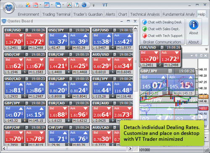Close the Quotes Board panel
The image size is (210, 153).
[x=135, y=21]
